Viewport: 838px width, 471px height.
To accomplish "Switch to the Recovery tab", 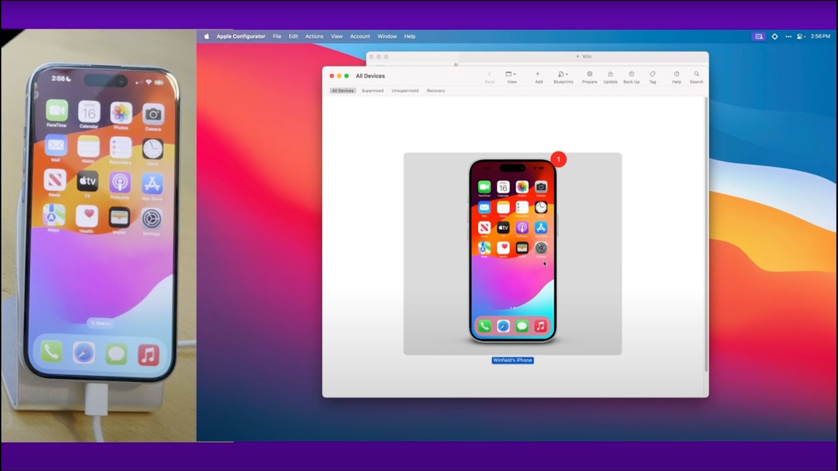I will click(435, 91).
